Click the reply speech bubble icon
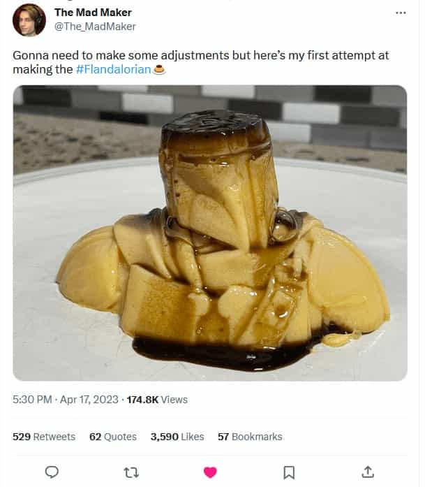This screenshot has height=487, width=425. 52,472
